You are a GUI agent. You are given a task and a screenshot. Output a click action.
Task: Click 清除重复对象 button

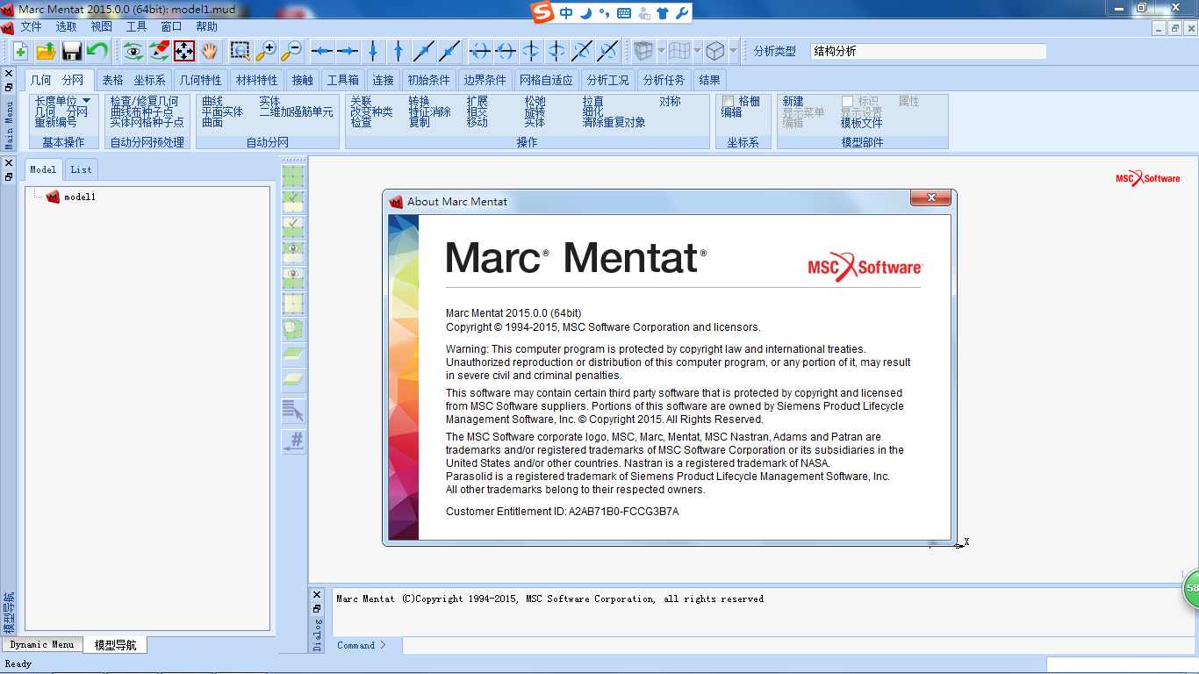point(614,123)
